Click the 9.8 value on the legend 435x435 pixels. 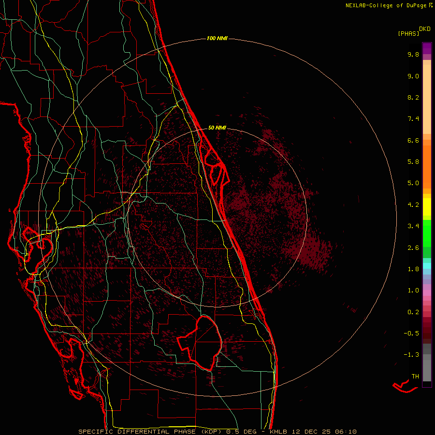[413, 55]
